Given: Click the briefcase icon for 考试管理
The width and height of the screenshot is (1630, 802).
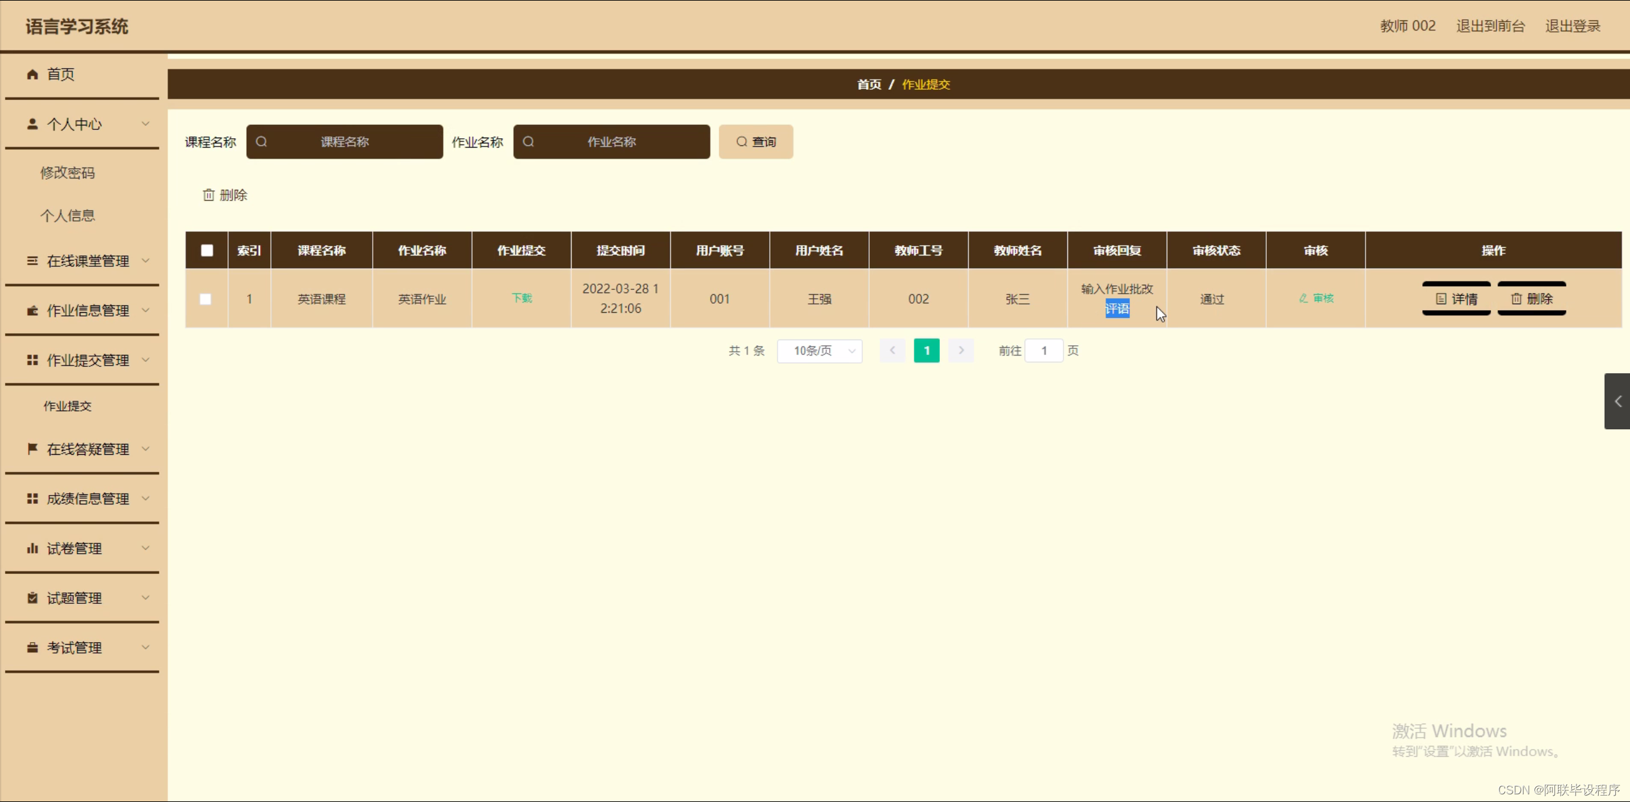Looking at the screenshot, I should point(32,647).
